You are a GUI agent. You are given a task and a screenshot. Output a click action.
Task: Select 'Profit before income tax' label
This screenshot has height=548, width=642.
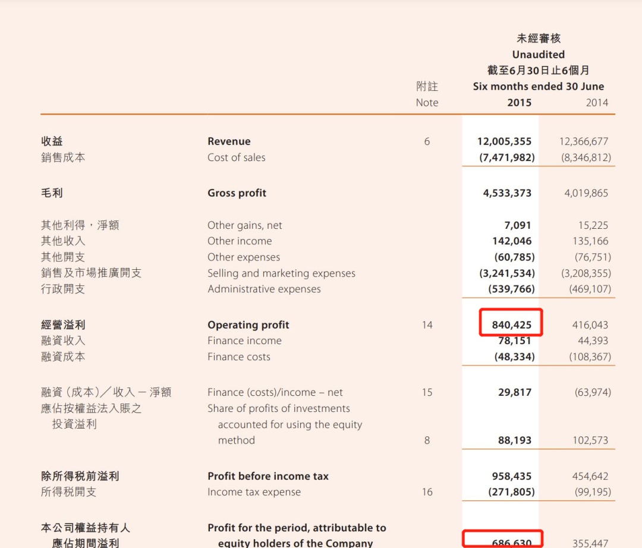click(x=267, y=476)
